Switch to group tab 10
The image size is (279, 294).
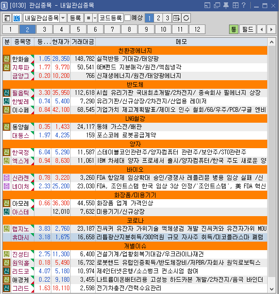163,29
